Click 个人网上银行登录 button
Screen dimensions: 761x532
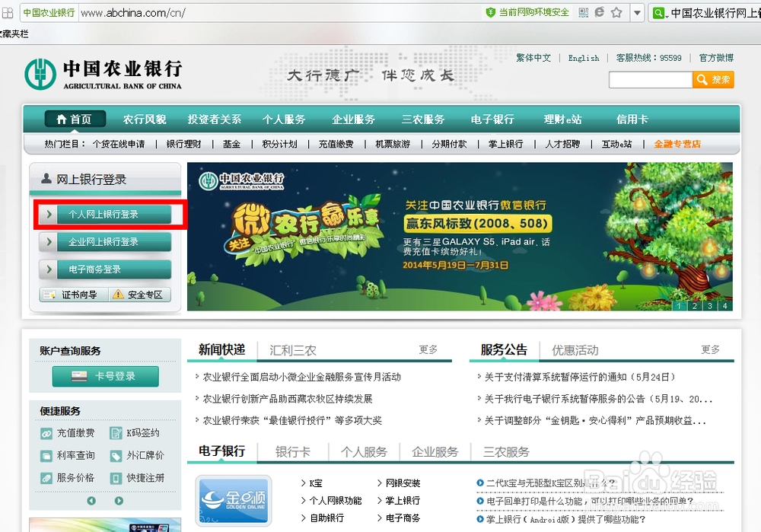pos(114,214)
